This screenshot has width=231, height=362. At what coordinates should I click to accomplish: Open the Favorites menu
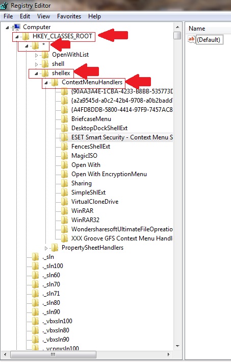pyautogui.click(x=69, y=16)
